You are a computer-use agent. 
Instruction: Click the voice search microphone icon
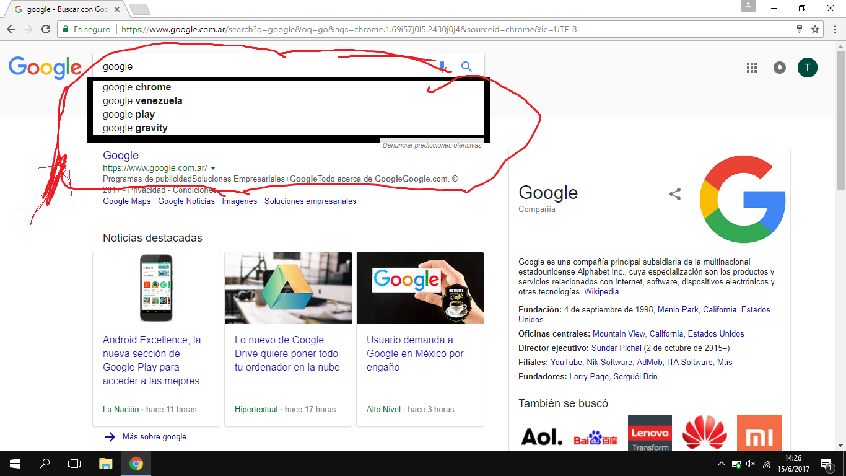tap(442, 66)
